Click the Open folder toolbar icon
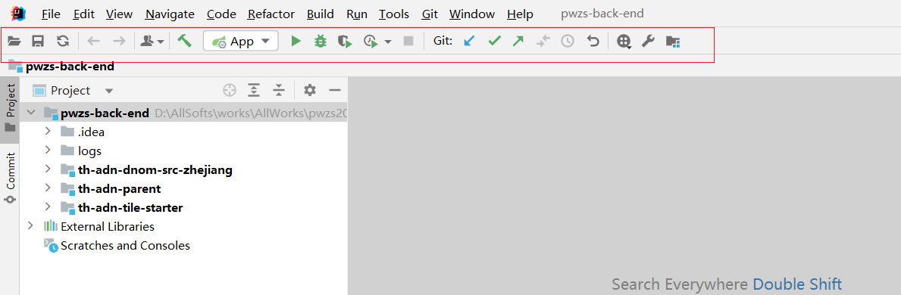The image size is (901, 295). click(14, 42)
